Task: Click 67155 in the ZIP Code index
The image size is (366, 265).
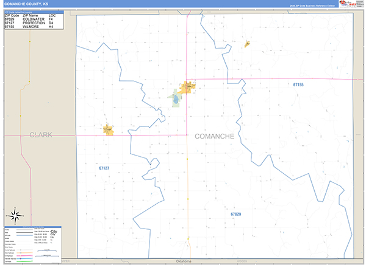Action: pos(9,27)
